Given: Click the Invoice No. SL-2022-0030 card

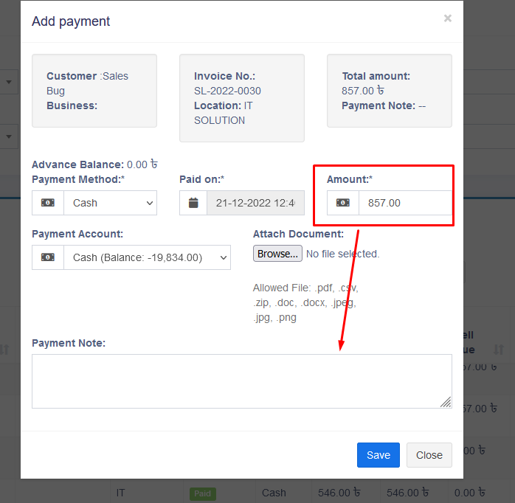Looking at the screenshot, I should 242,98.
